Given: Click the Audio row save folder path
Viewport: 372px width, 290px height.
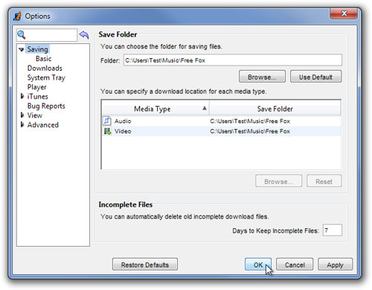Looking at the screenshot, I should click(250, 121).
